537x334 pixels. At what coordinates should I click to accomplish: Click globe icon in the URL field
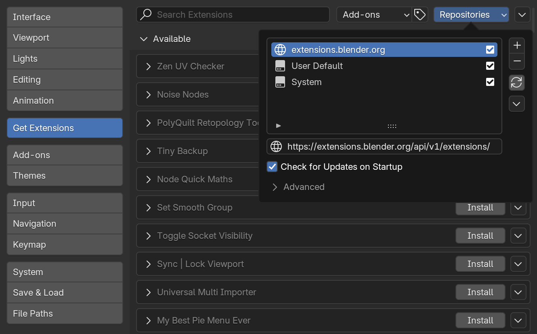pyautogui.click(x=276, y=146)
